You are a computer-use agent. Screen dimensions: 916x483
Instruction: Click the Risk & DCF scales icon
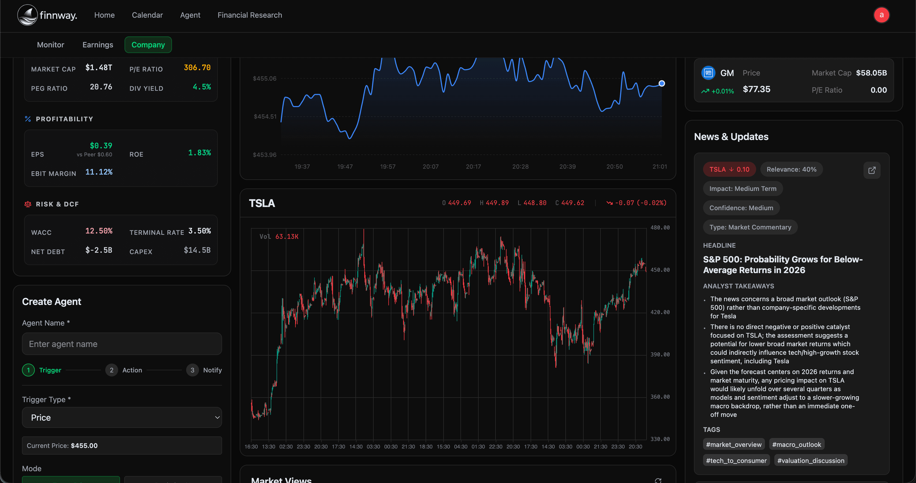pyautogui.click(x=28, y=204)
